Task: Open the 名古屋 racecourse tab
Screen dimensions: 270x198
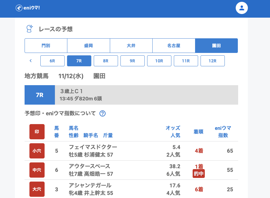Action: (174, 46)
